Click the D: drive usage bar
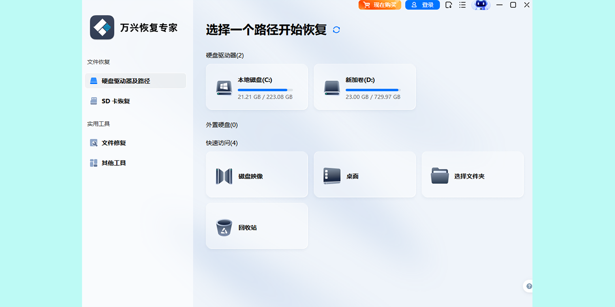615x307 pixels. click(373, 90)
